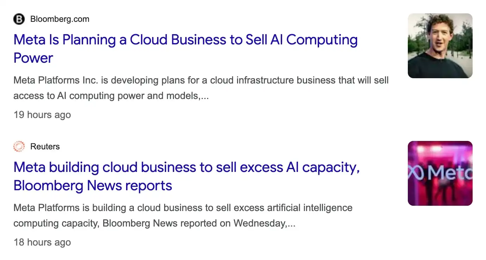Image resolution: width=486 pixels, height=260 pixels.
Task: Click the word 'Power' in the Bloomberg headline
Action: point(33,58)
